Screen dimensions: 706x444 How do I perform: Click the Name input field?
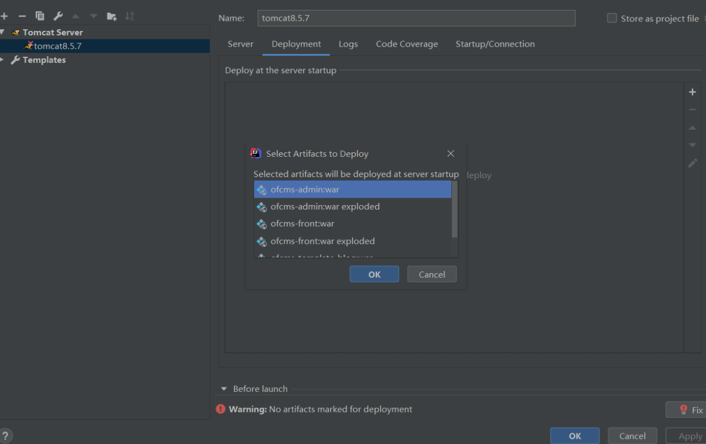pos(417,18)
